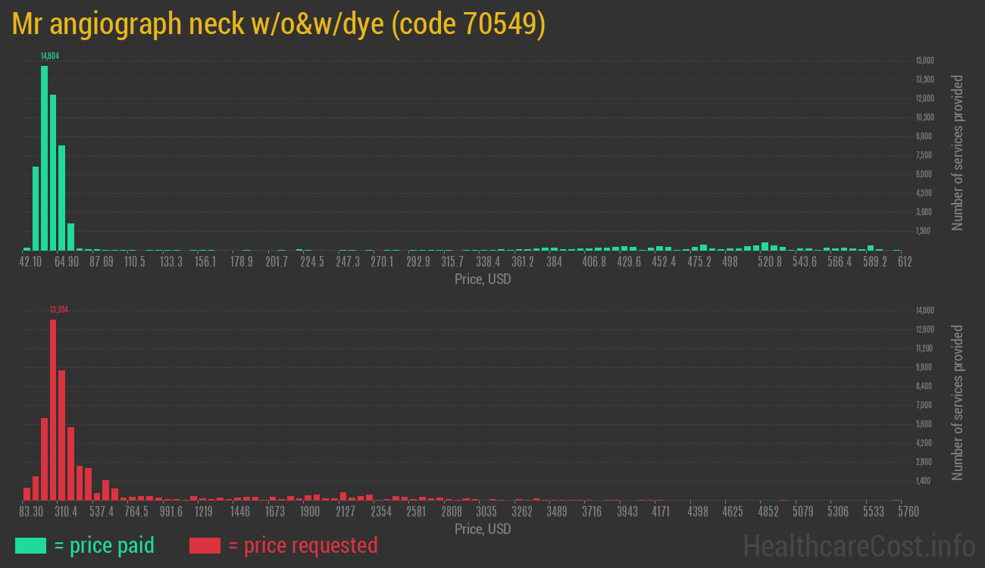Click the HealthcareCost.info watermark link
The image size is (985, 568).
(858, 545)
